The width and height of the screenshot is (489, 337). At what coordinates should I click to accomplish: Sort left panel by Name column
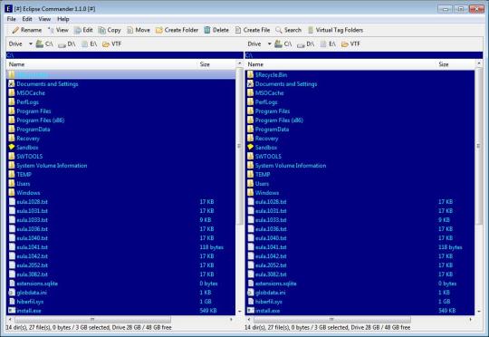point(101,64)
